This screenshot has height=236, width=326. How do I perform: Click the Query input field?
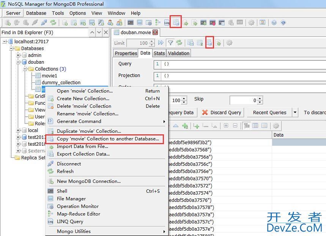coord(240,64)
